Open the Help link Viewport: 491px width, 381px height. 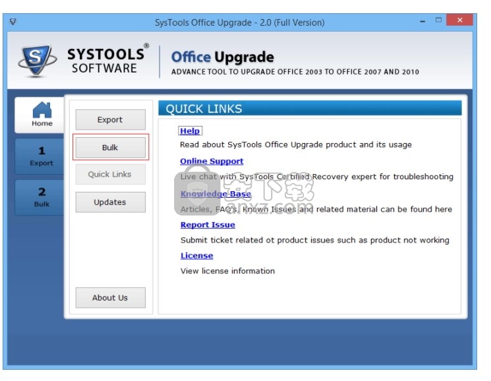click(190, 131)
